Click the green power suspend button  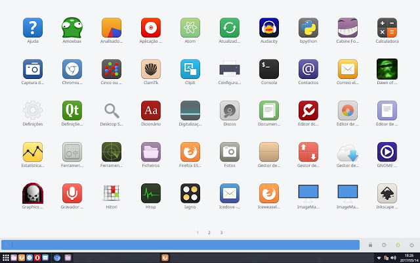click(x=398, y=245)
